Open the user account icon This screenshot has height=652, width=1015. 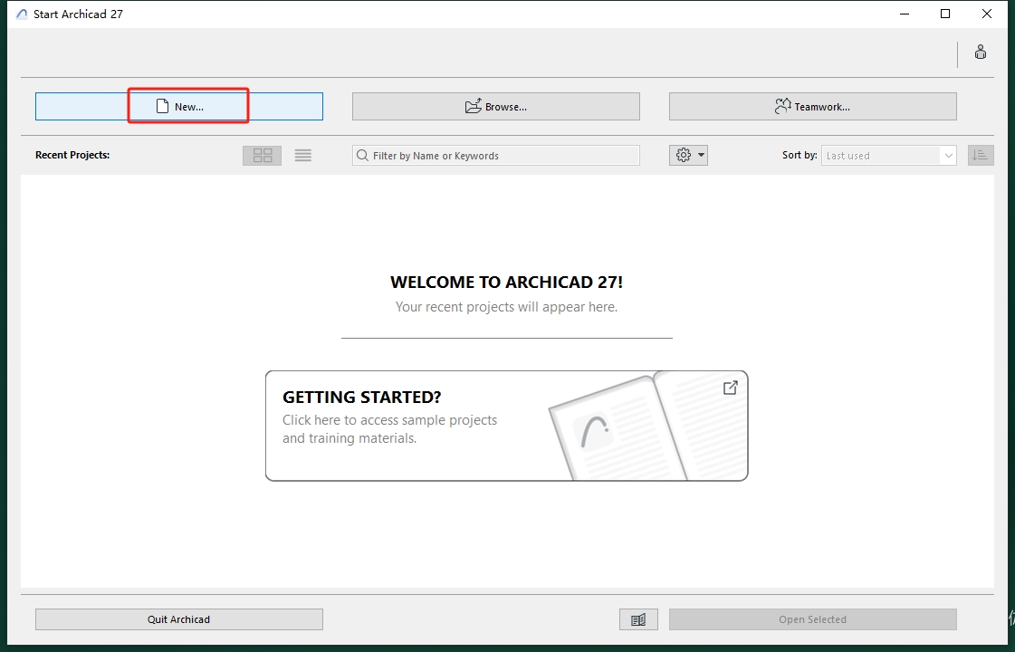[x=980, y=53]
